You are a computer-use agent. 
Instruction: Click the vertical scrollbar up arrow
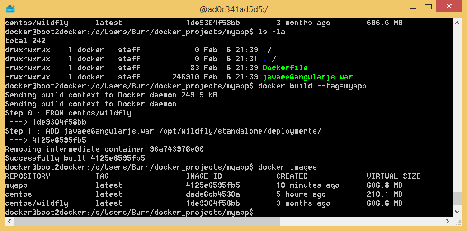(457, 23)
